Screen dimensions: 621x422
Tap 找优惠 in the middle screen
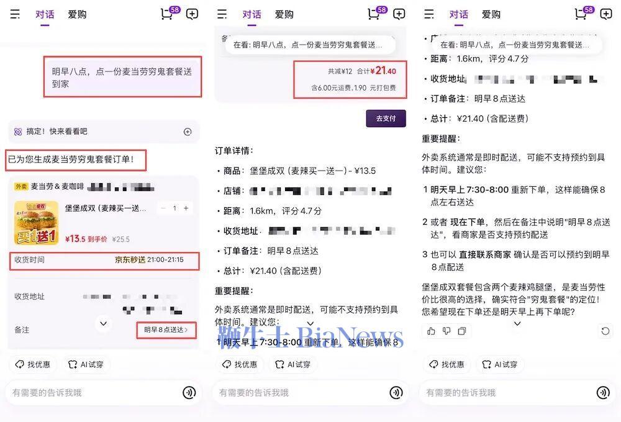coord(240,364)
